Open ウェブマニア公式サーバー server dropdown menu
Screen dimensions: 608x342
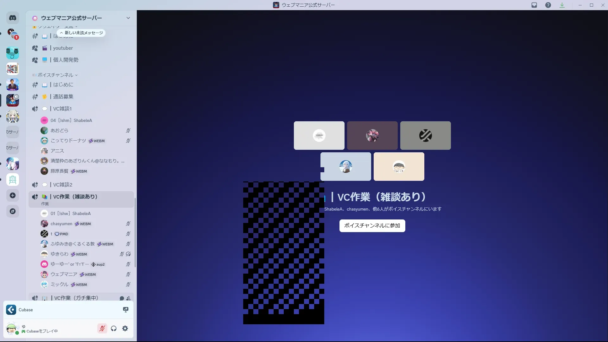click(128, 18)
